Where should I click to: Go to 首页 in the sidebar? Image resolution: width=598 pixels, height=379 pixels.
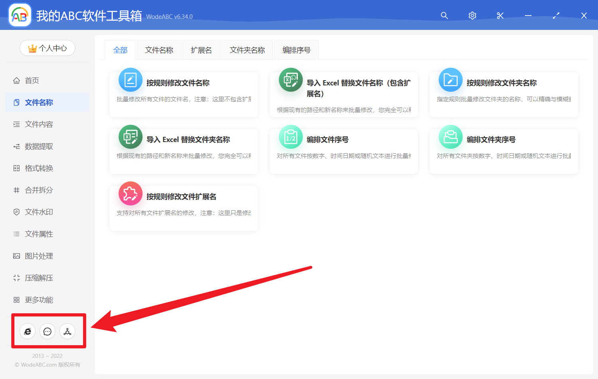click(x=32, y=81)
